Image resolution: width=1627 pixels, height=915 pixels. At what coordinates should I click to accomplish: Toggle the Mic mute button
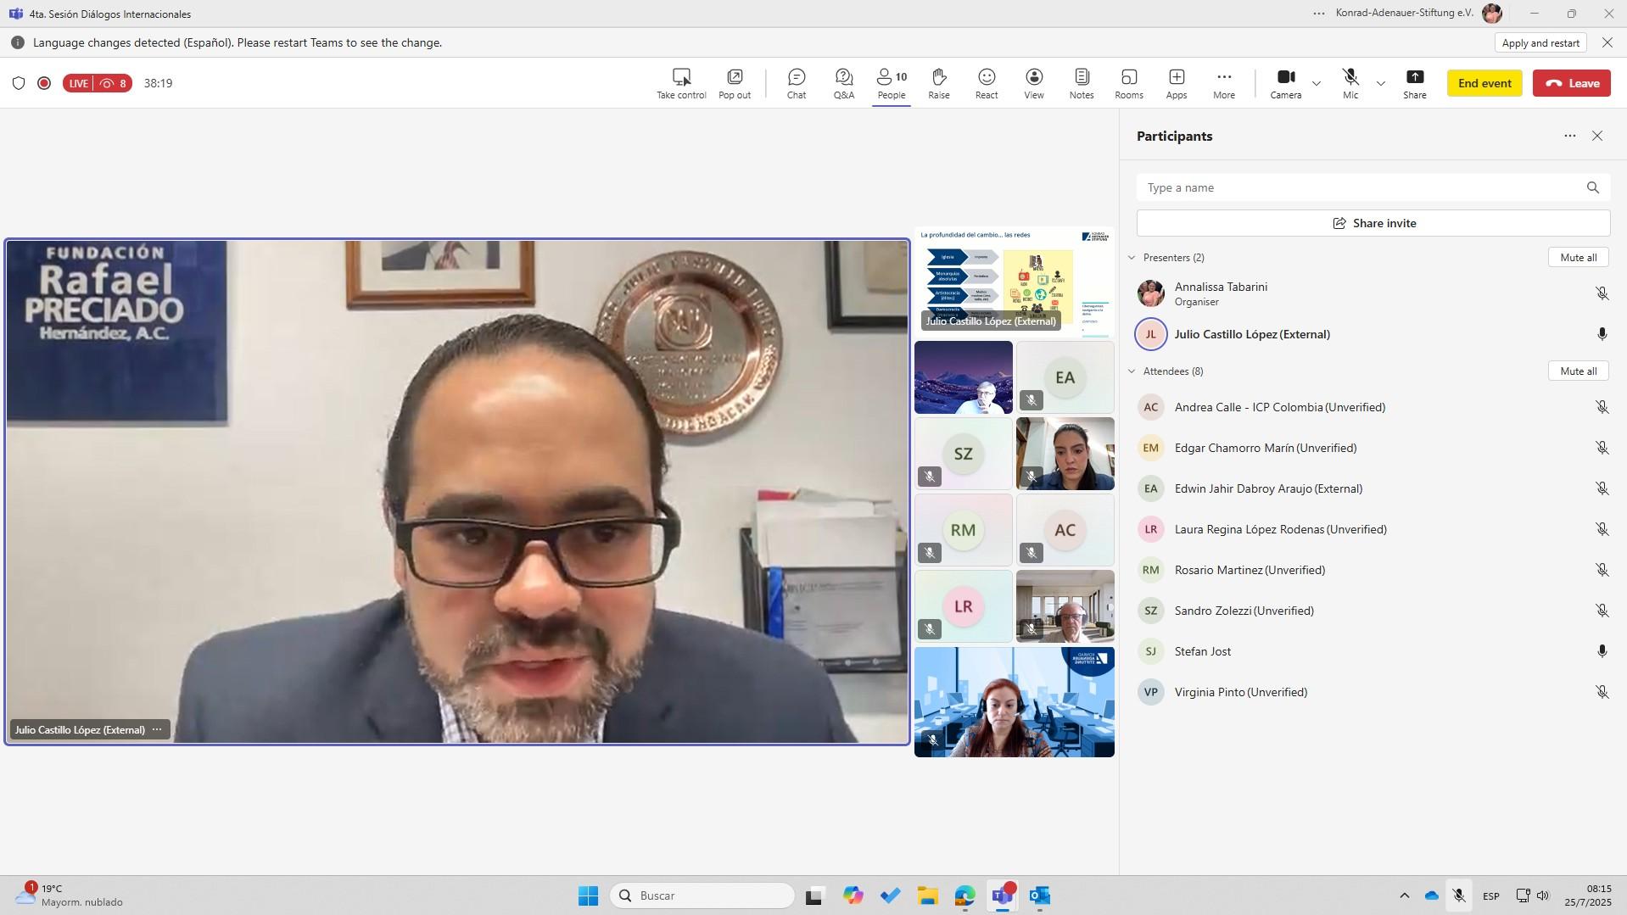pos(1350,83)
